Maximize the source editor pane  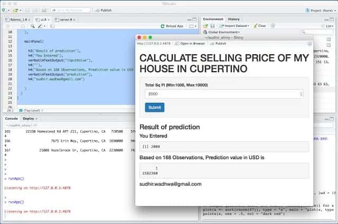point(194,20)
